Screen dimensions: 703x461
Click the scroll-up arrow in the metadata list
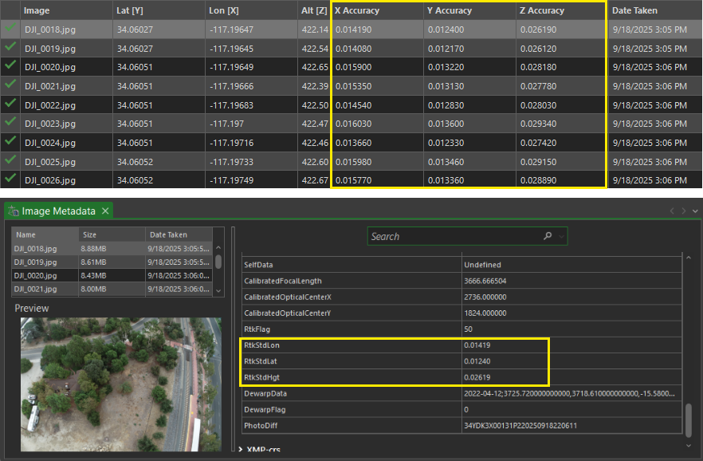(x=689, y=258)
